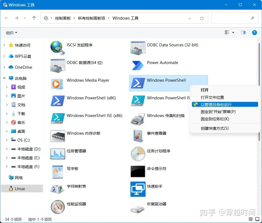The width and height of the screenshot is (262, 223).
Task: Click the blue help question mark icon
Action: pyautogui.click(x=255, y=33)
